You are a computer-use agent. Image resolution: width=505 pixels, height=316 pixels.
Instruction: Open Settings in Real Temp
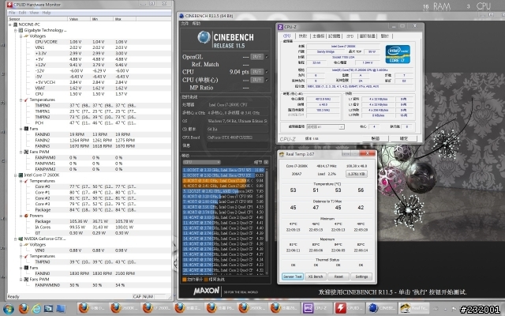[361, 276]
